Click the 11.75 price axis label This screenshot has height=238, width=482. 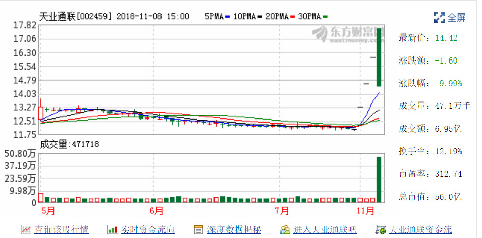click(24, 134)
